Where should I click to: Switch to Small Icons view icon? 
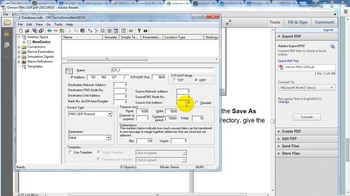tap(96, 30)
